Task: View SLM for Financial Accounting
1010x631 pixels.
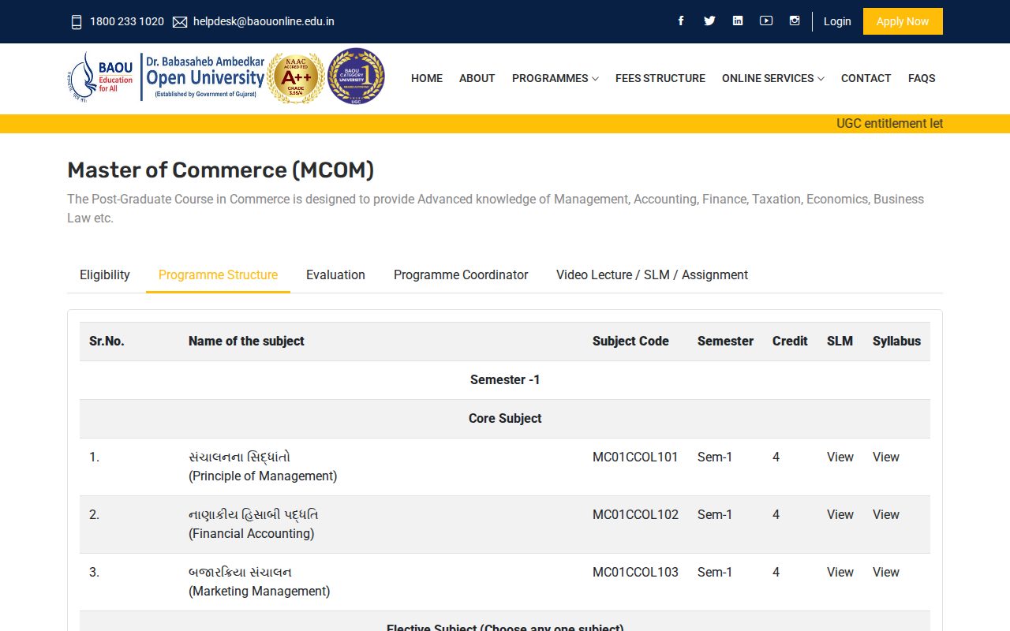Action: point(840,515)
